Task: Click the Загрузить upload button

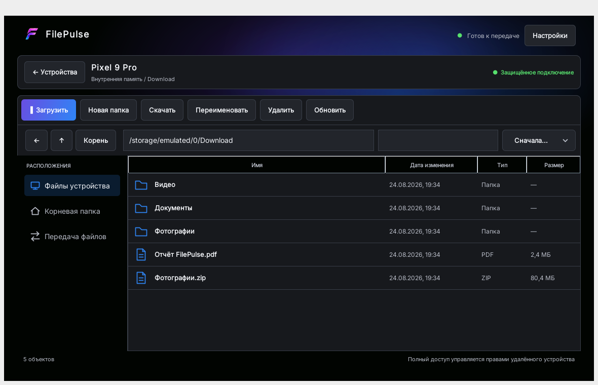Action: point(49,110)
